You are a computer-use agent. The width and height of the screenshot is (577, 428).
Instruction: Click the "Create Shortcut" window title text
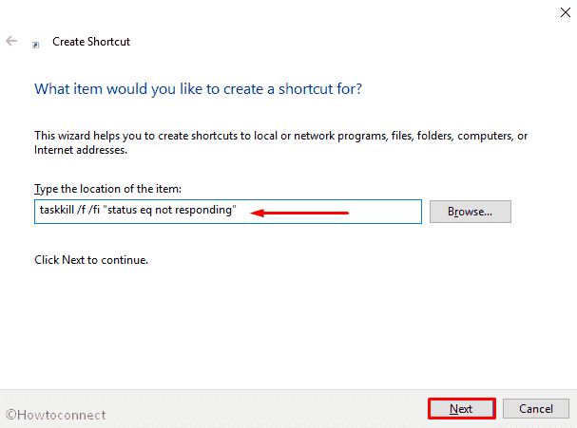pos(92,43)
